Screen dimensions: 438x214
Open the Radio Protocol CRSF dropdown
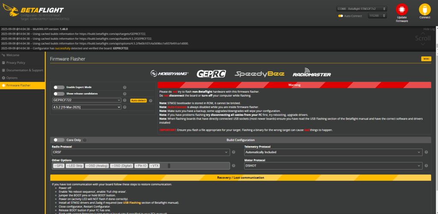[141, 152]
